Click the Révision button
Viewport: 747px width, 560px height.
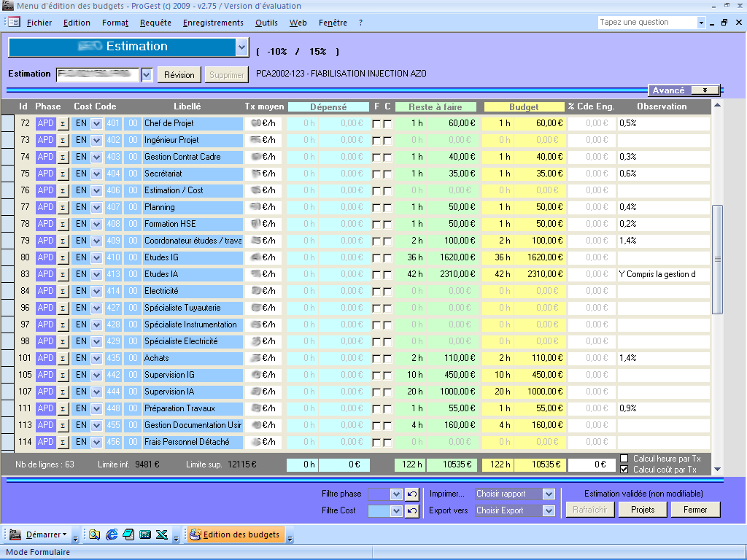(x=179, y=75)
